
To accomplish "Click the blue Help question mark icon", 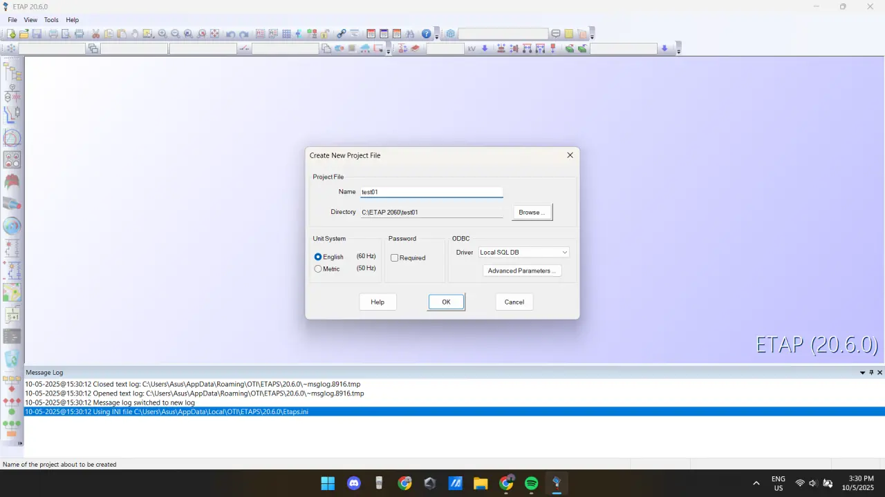I will tap(426, 34).
